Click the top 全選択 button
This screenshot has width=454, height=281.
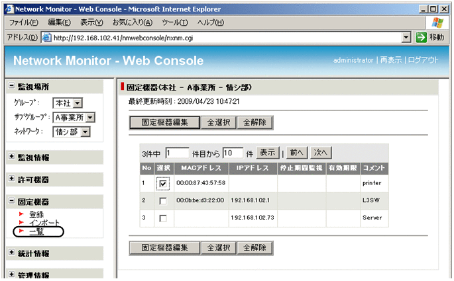pos(219,122)
